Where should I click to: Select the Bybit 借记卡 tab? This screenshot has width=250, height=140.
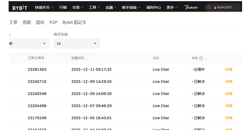[74, 22]
